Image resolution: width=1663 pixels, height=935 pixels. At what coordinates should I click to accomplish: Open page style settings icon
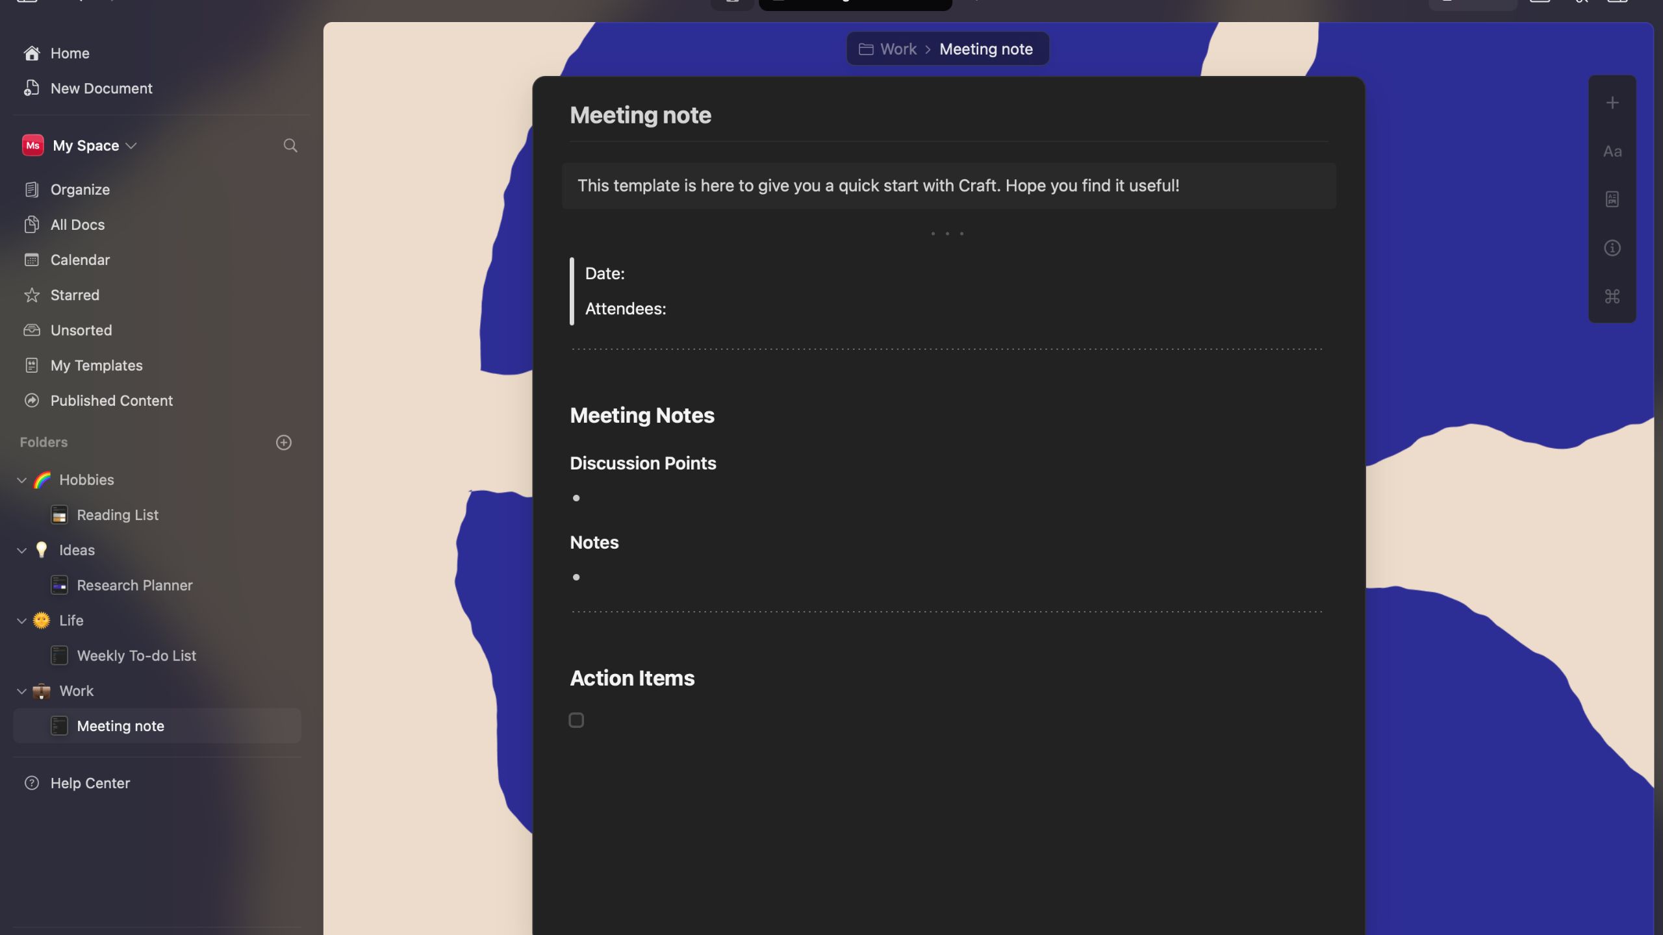1613,199
